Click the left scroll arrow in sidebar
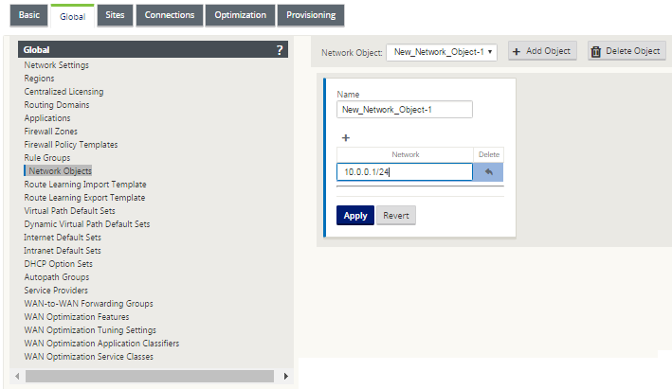 tap(17, 376)
